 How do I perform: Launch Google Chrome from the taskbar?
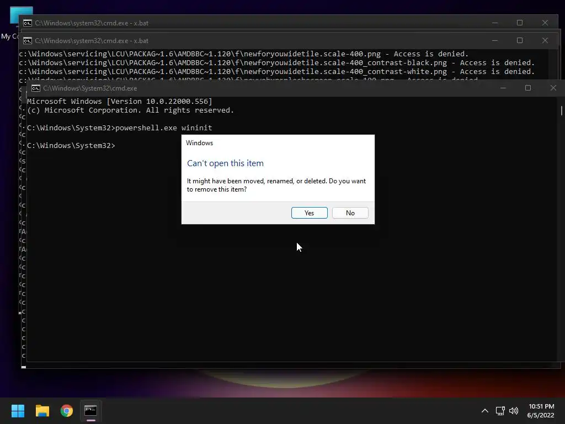(x=67, y=411)
